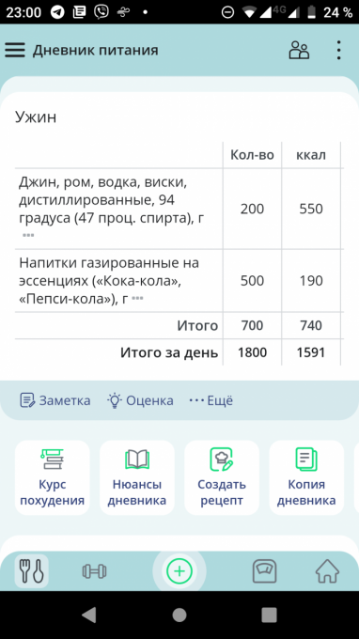This screenshot has height=639, width=359.
Task: Open the Нюансы дневника card
Action: tap(137, 477)
